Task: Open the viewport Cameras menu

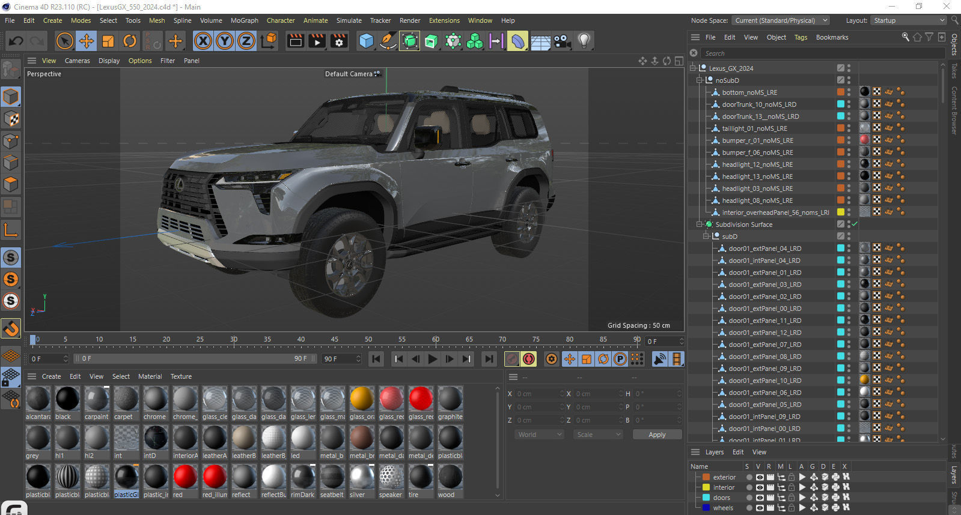Action: click(78, 61)
